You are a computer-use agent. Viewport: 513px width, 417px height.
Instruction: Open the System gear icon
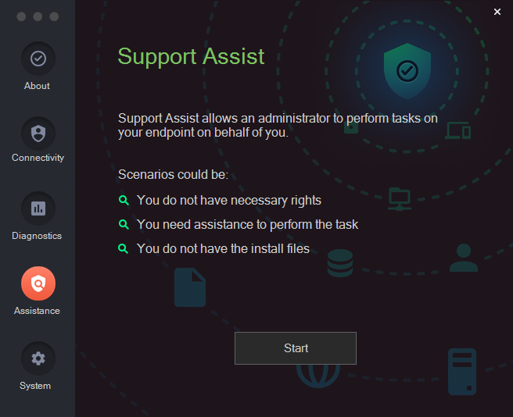(38, 358)
